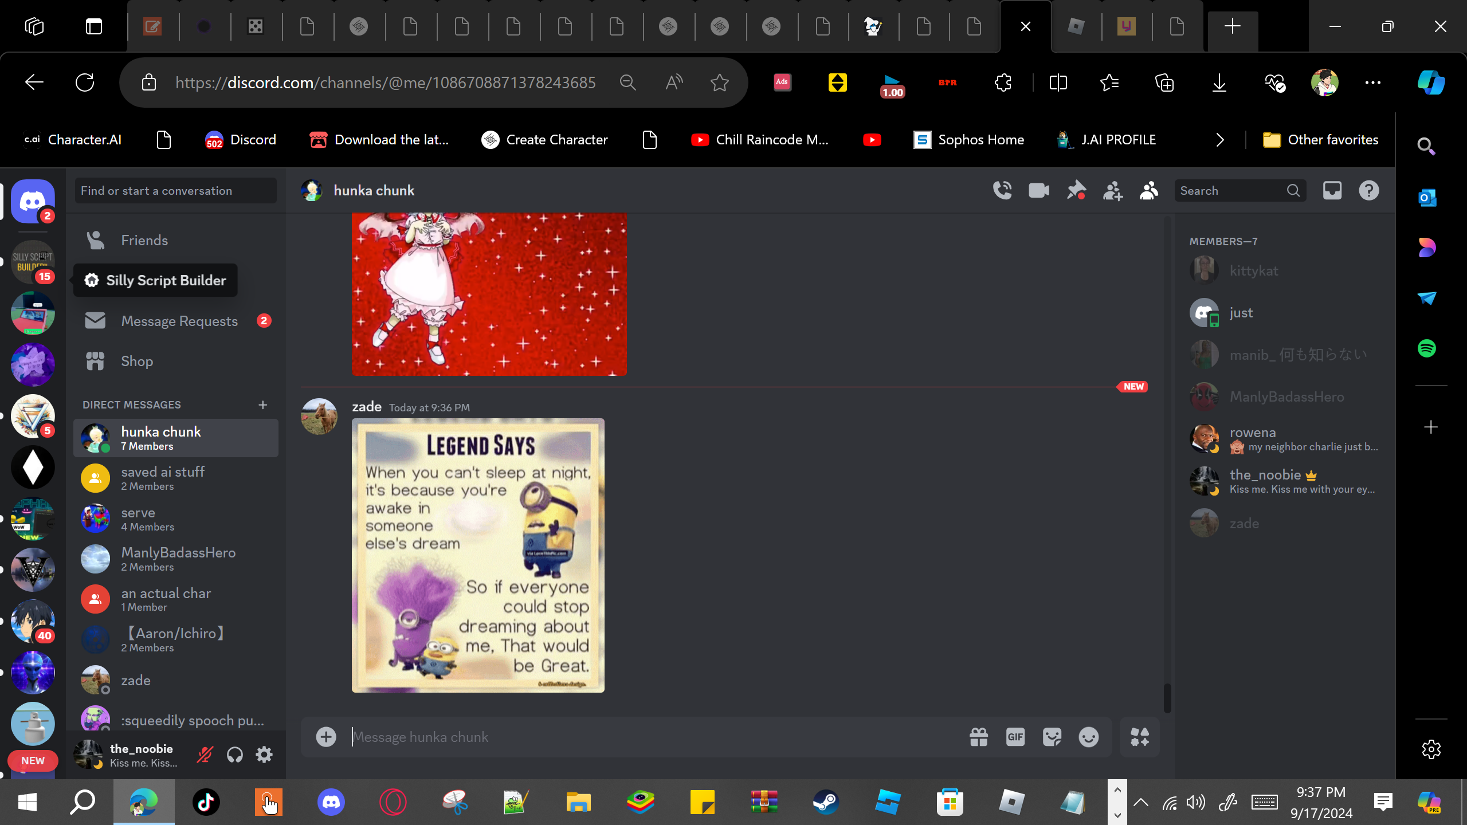Viewport: 1467px width, 825px height.
Task: Start a video call
Action: (x=1039, y=190)
